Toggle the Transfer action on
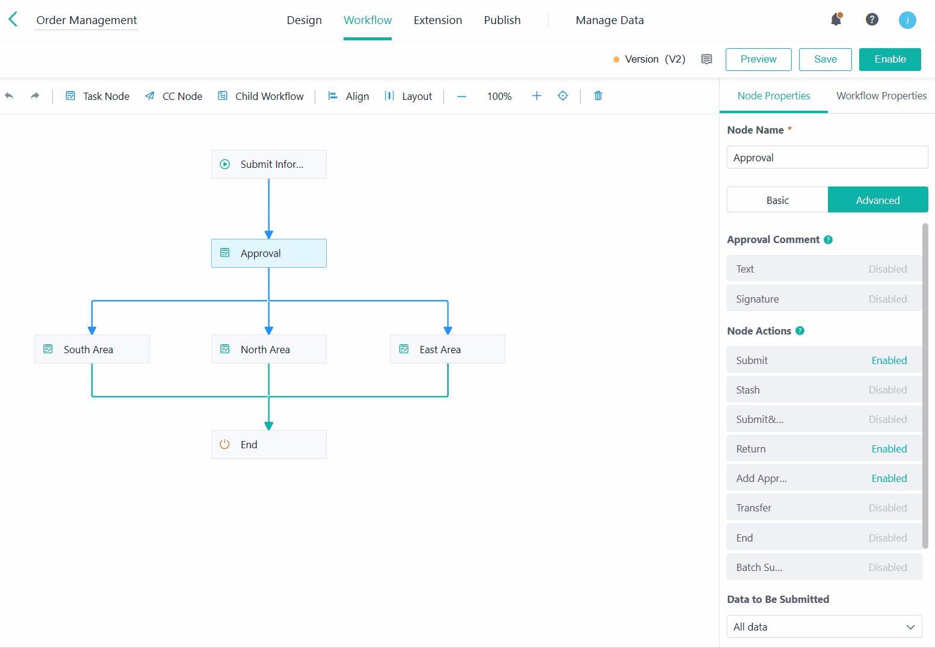Viewport: 935px width, 648px height. point(888,507)
